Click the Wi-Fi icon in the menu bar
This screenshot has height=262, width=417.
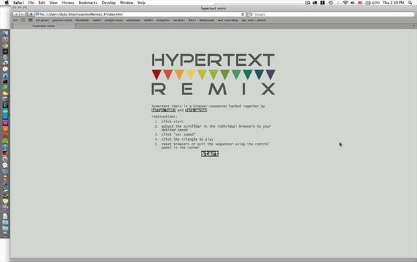pyautogui.click(x=345, y=3)
